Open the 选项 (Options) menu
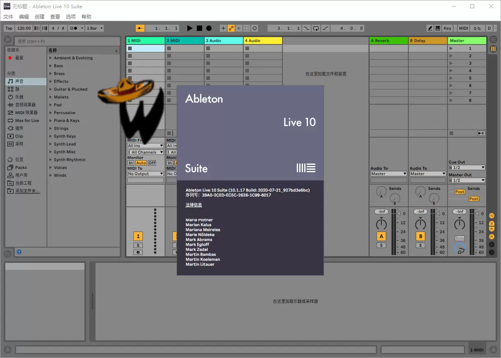The width and height of the screenshot is (501, 358). tap(71, 17)
